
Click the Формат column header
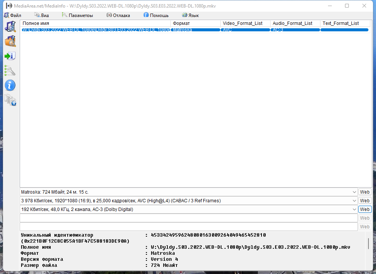pos(196,23)
